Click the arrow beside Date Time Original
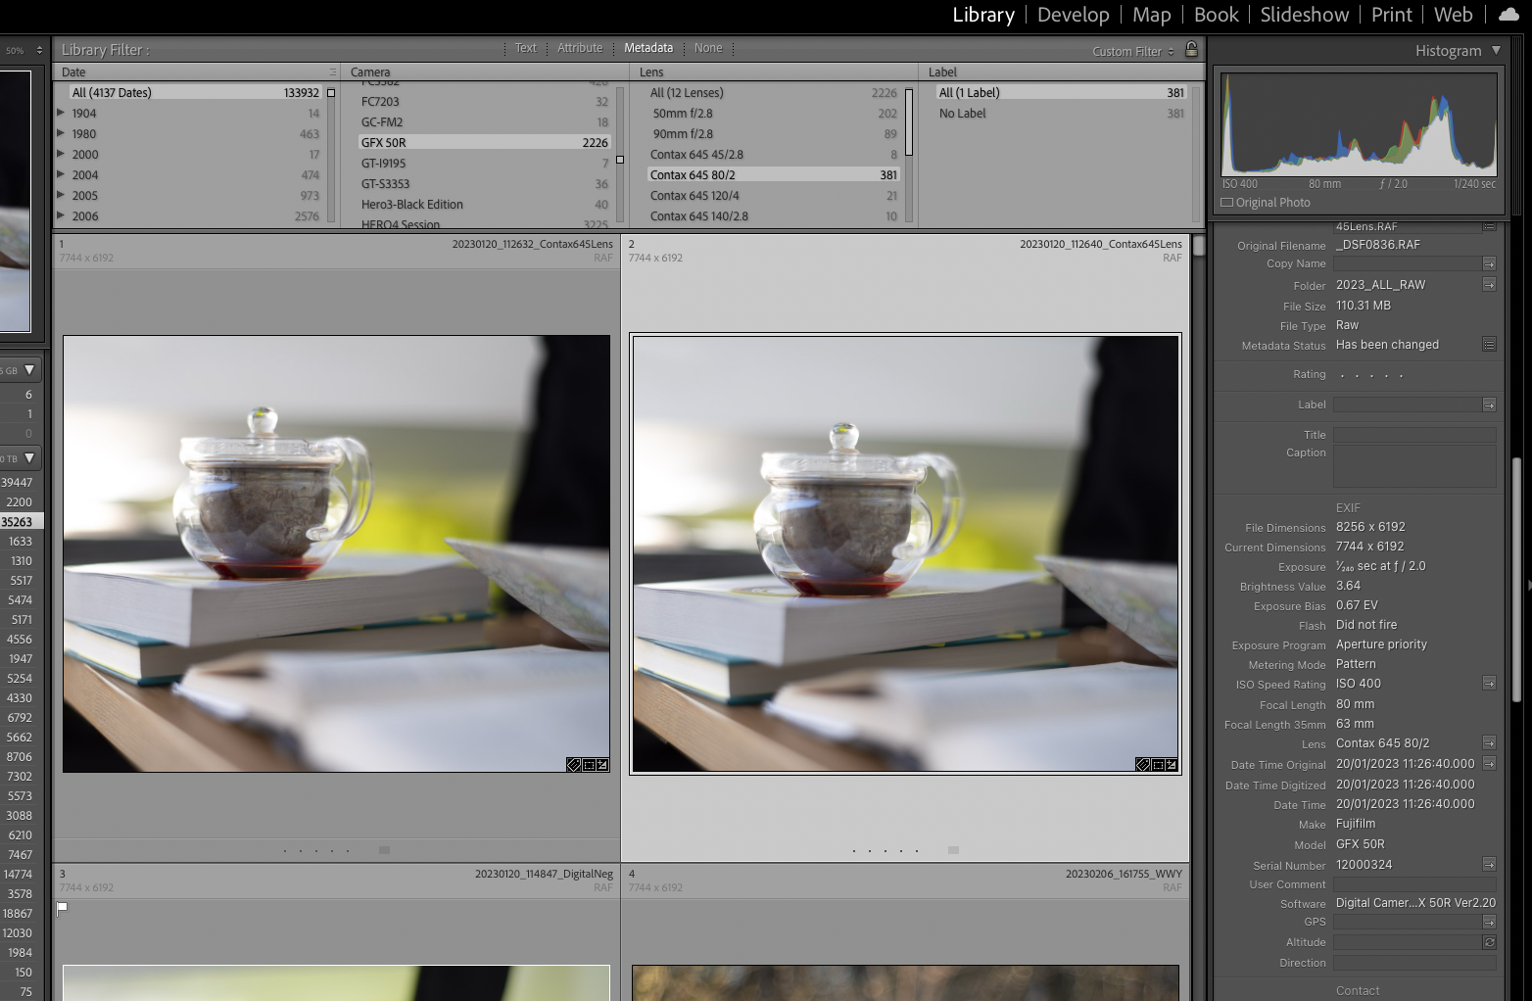Viewport: 1532px width, 1001px height. tap(1489, 764)
